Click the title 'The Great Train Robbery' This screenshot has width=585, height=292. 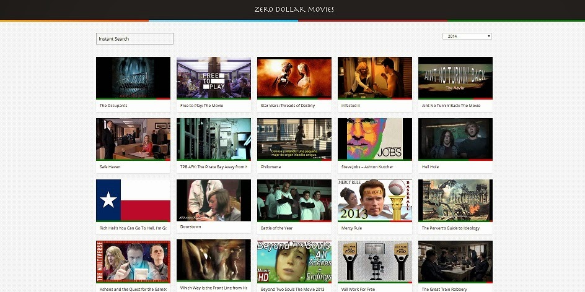tap(444, 289)
